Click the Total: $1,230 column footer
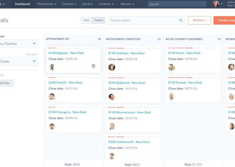The height and width of the screenshot is (167, 235). [x=193, y=165]
